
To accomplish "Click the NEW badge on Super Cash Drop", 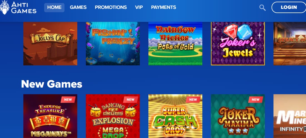I will click(193, 100).
